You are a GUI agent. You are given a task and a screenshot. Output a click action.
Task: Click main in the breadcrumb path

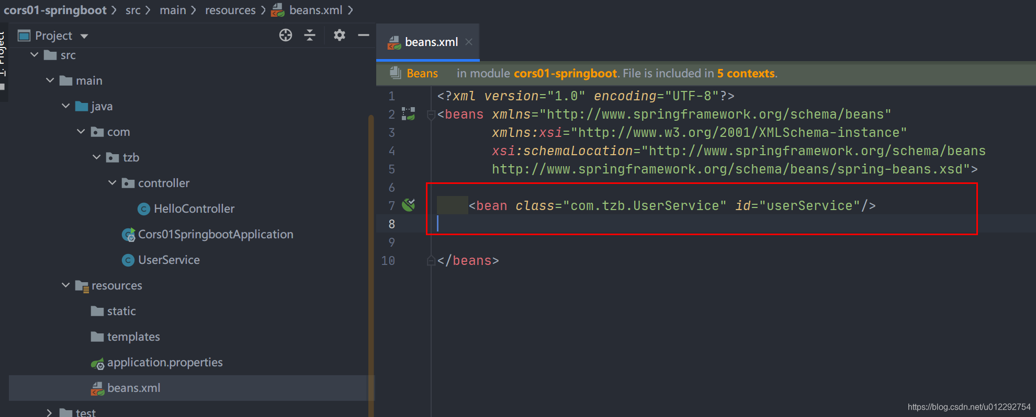173,10
